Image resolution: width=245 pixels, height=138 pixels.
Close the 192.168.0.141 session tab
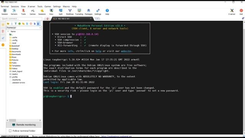click(x=90, y=19)
